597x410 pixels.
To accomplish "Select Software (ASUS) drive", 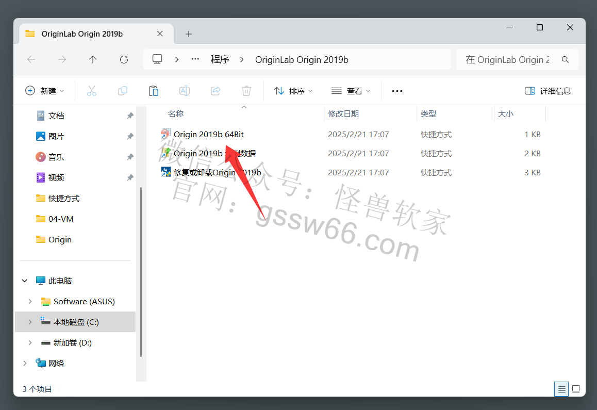I will pyautogui.click(x=78, y=301).
